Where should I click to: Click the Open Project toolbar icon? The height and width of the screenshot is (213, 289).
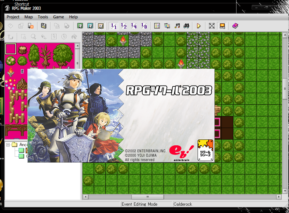20,26
